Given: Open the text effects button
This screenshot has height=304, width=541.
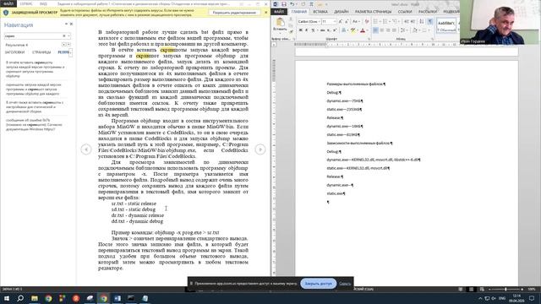Looking at the screenshot, I should tap(344, 30).
